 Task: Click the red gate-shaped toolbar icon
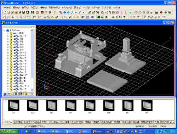[x=42, y=12]
